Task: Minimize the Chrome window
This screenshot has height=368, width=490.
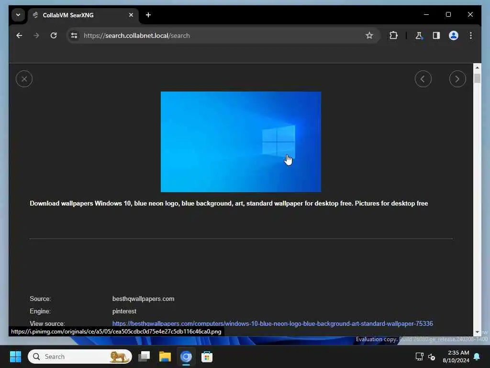Action: pos(426,14)
